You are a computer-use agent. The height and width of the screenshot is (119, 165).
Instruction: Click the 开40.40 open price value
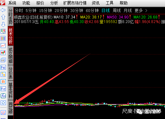click(x=47, y=22)
